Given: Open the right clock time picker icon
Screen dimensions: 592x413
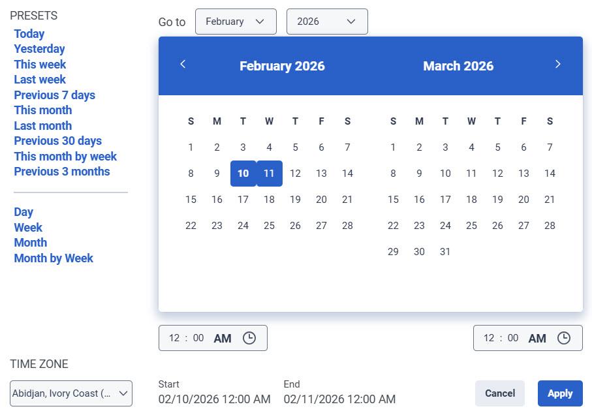Looking at the screenshot, I should pyautogui.click(x=564, y=338).
